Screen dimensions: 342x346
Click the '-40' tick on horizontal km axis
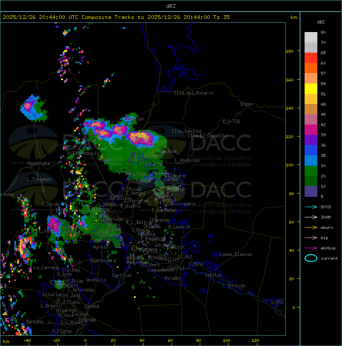coord(27,341)
